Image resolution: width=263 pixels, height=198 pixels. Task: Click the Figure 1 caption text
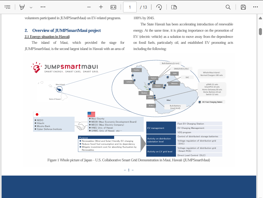pos(129,160)
